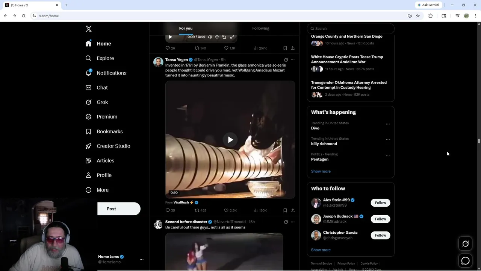The height and width of the screenshot is (271, 481).
Task: Open Premium in left navigation
Action: click(101, 117)
